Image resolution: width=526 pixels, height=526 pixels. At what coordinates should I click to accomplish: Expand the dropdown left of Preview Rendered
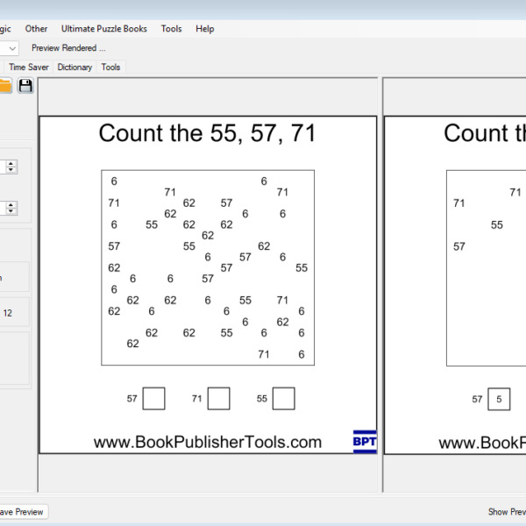tap(11, 48)
